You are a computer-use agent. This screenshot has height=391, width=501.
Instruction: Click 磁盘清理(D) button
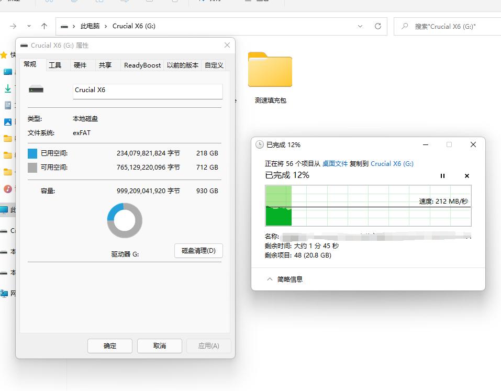198,251
